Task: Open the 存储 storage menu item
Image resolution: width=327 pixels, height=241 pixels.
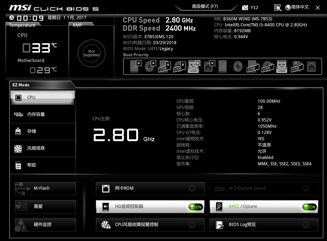Action: coord(43,131)
